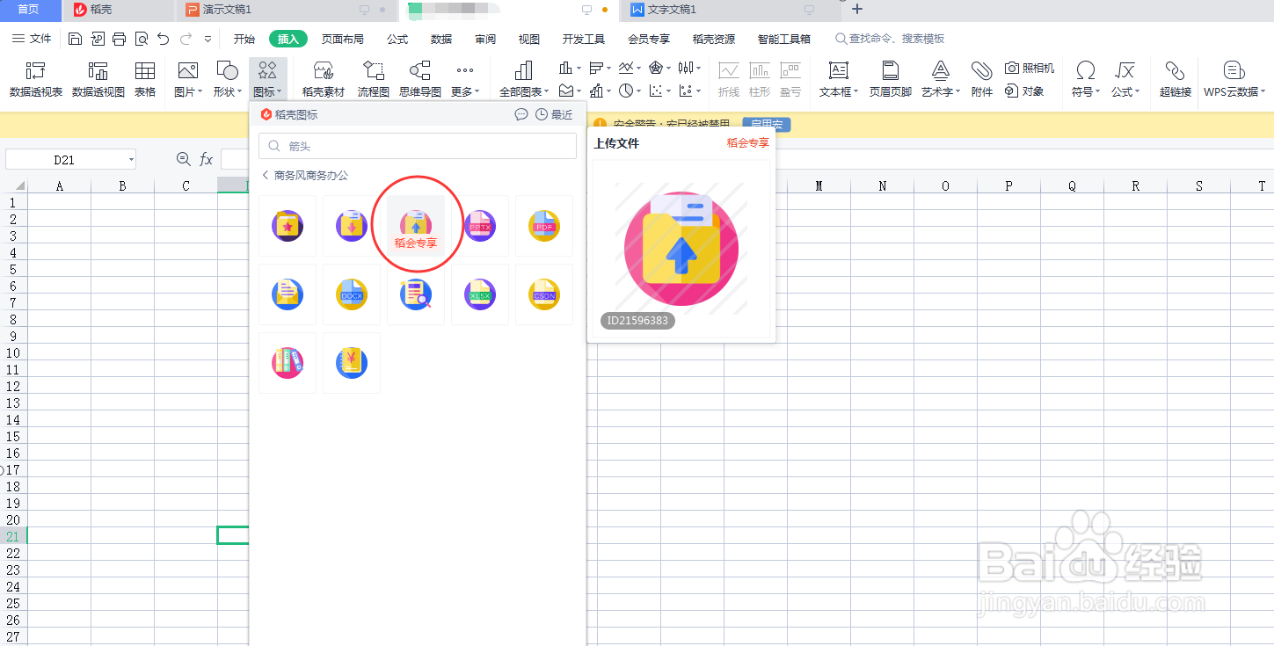
Task: Click the zoom magnifier beside formula bar
Action: pyautogui.click(x=183, y=159)
